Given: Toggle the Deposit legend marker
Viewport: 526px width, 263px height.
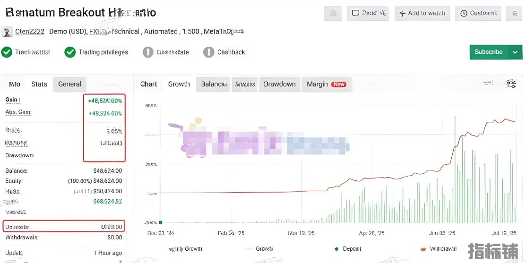Looking at the screenshot, I should tap(336, 249).
